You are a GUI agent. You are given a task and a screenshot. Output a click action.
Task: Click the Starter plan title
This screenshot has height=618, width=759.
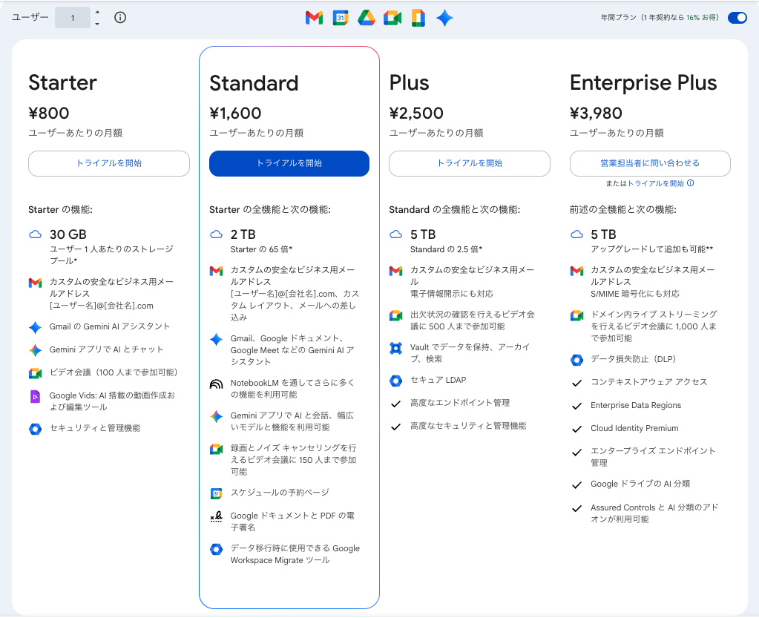(63, 83)
